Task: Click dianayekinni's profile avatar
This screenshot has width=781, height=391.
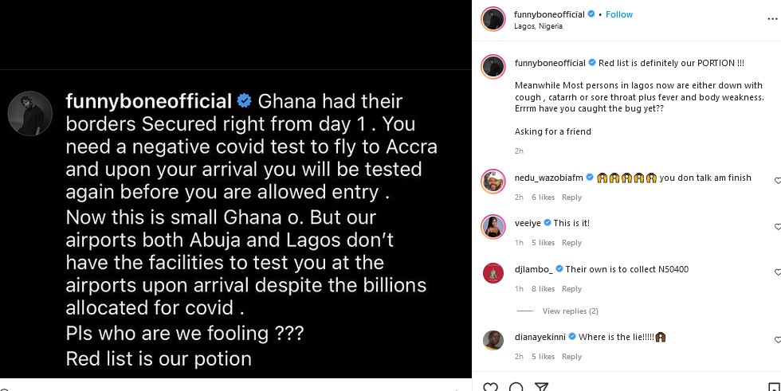Action: click(x=493, y=340)
